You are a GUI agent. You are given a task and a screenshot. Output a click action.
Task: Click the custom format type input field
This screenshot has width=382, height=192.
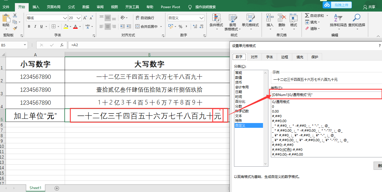(326, 95)
